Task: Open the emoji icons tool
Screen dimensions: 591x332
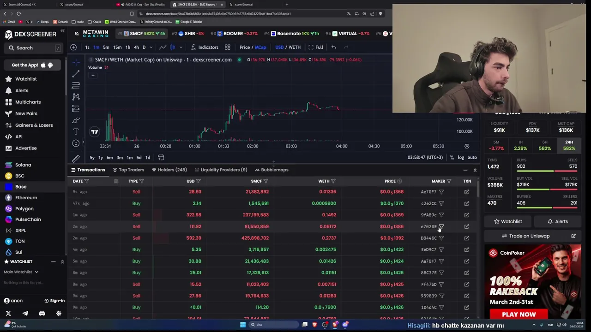Action: pos(76,143)
